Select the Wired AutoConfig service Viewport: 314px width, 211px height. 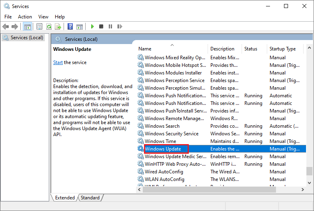coord(222,171)
